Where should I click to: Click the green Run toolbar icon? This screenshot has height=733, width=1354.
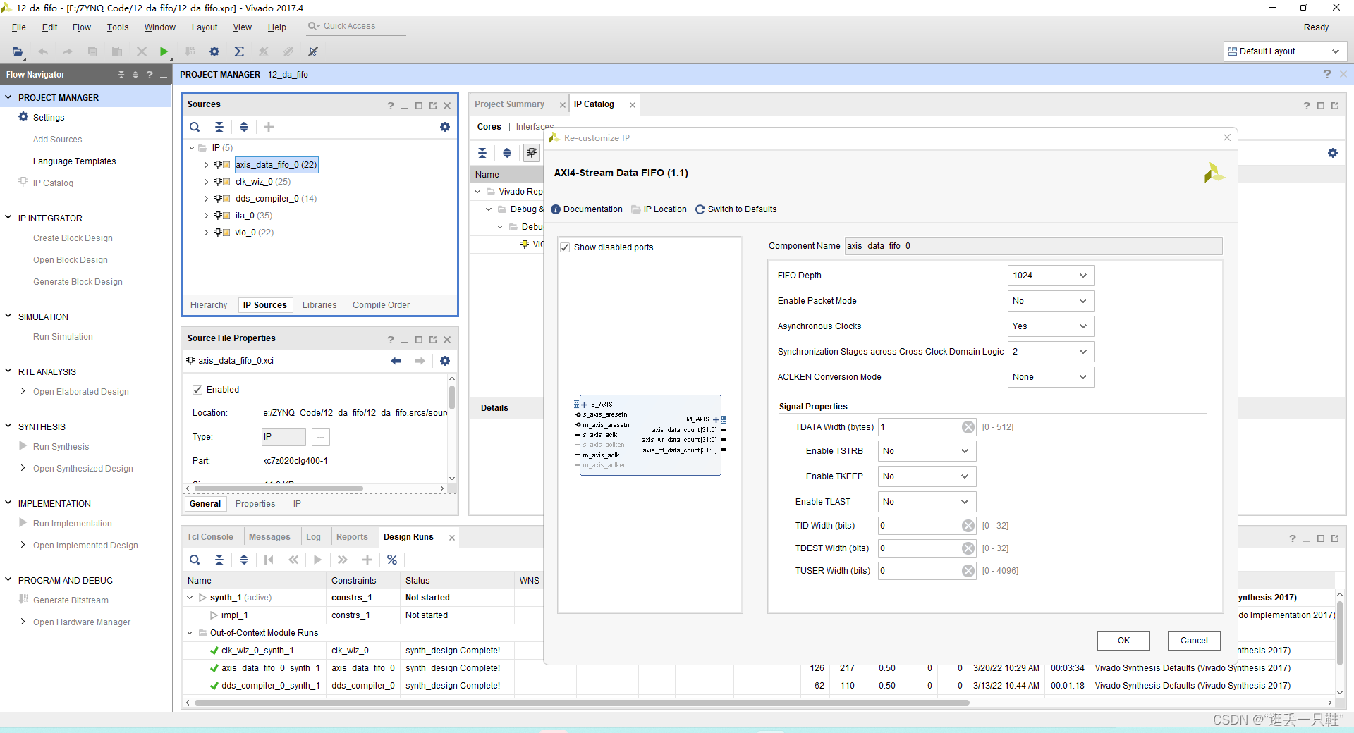pyautogui.click(x=164, y=51)
